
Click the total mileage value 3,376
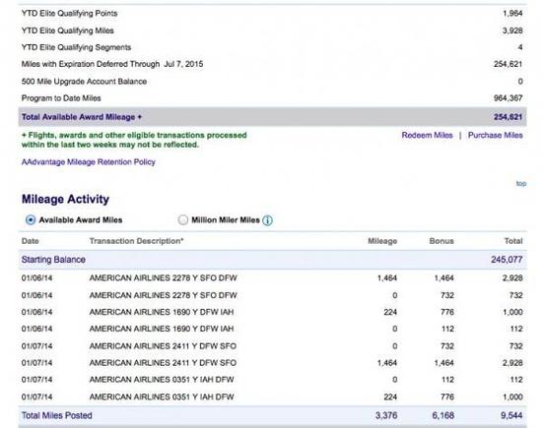pos(386,415)
